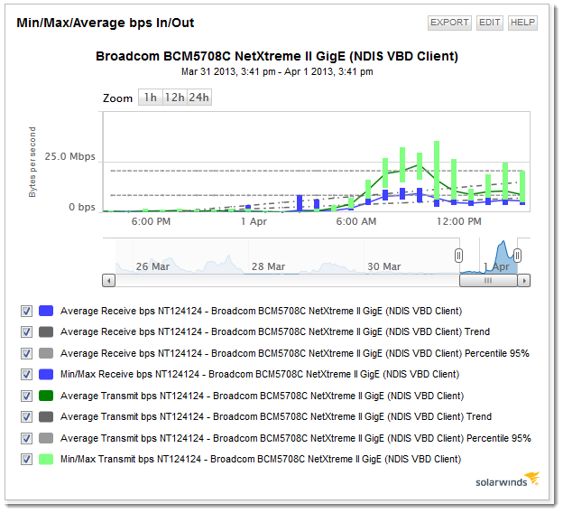This screenshot has width=563, height=513.
Task: Click gray swatch for Receive Percentile 95%
Action: [46, 353]
